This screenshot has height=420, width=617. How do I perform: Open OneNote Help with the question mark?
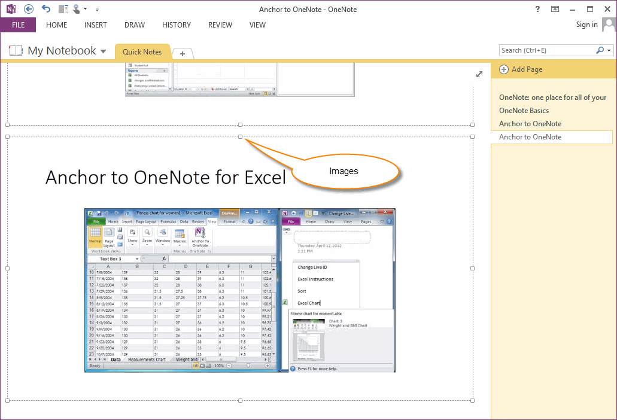coord(537,8)
